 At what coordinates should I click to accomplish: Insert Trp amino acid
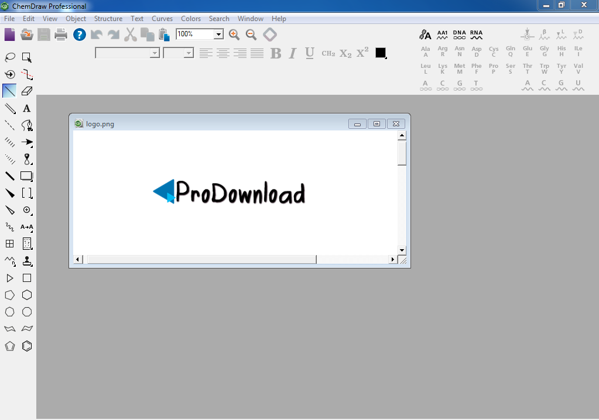[x=545, y=68]
